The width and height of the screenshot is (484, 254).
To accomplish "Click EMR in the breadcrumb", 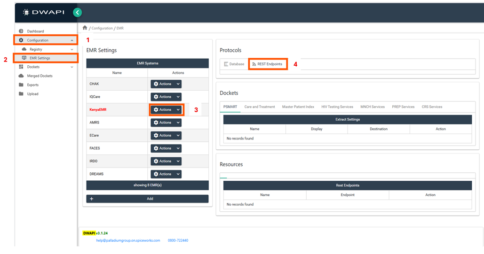I will [x=120, y=28].
